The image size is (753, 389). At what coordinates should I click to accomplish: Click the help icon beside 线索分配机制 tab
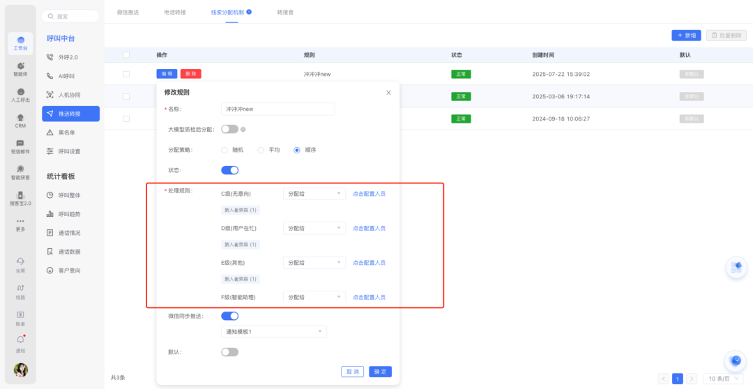(249, 12)
